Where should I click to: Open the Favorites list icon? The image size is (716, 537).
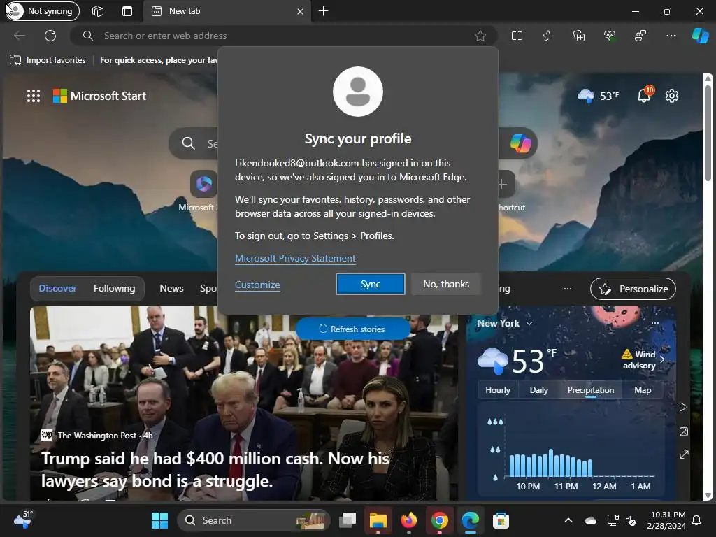point(548,36)
